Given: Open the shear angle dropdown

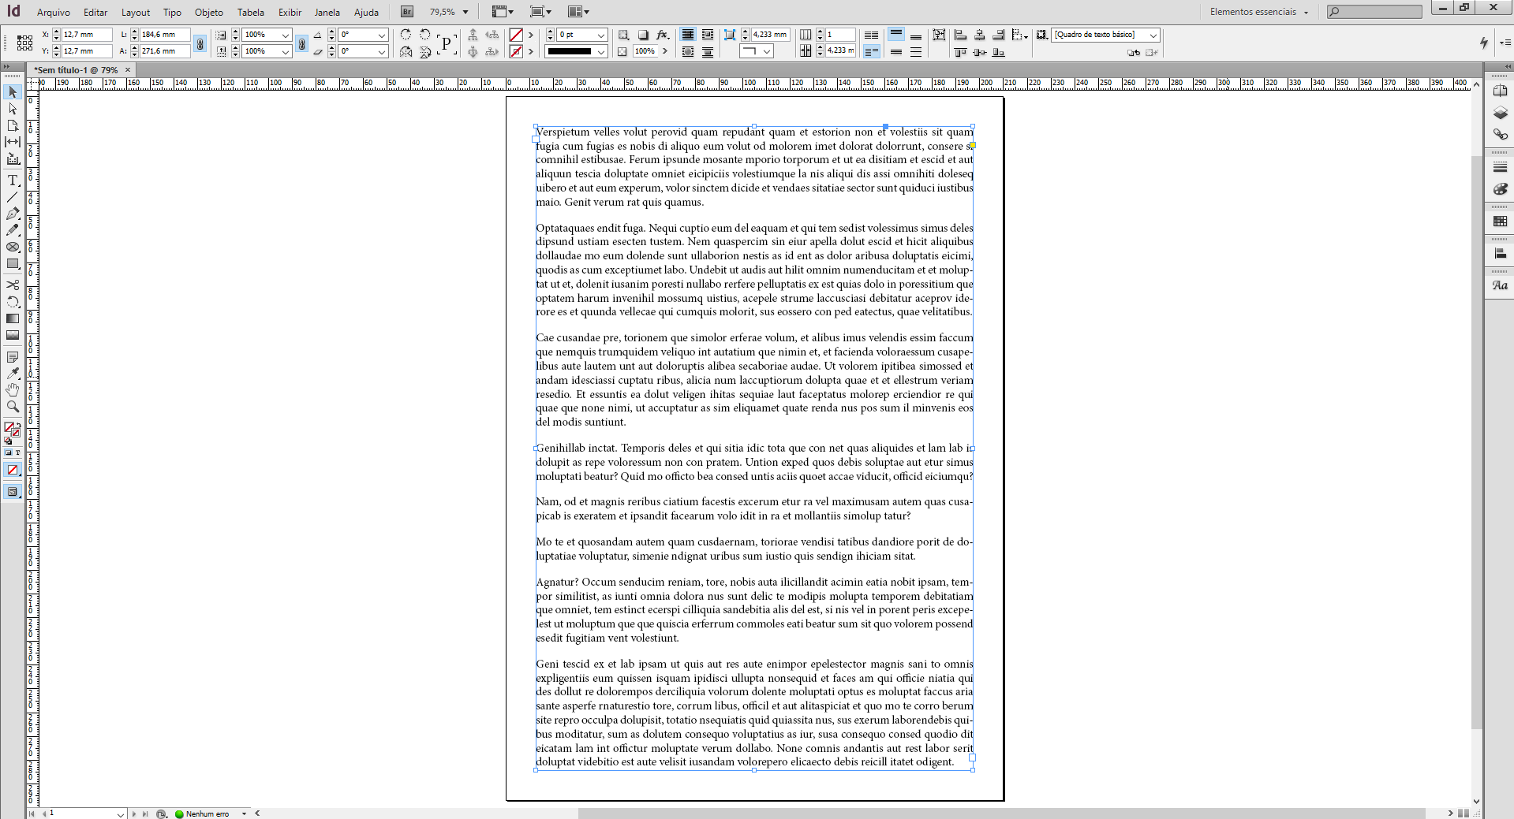Looking at the screenshot, I should (382, 52).
